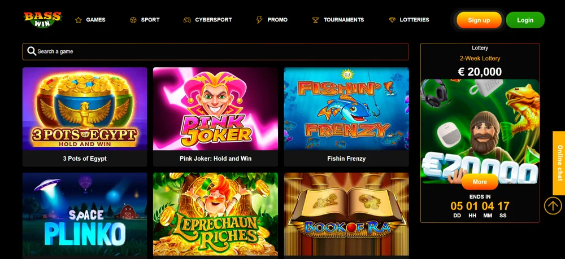
Task: Open the 3 Pots of Egypt game
Action: (85, 117)
